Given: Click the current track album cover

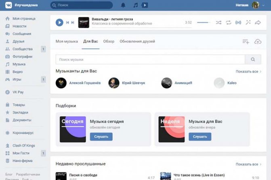Looking at the screenshot, I should 84,23.
